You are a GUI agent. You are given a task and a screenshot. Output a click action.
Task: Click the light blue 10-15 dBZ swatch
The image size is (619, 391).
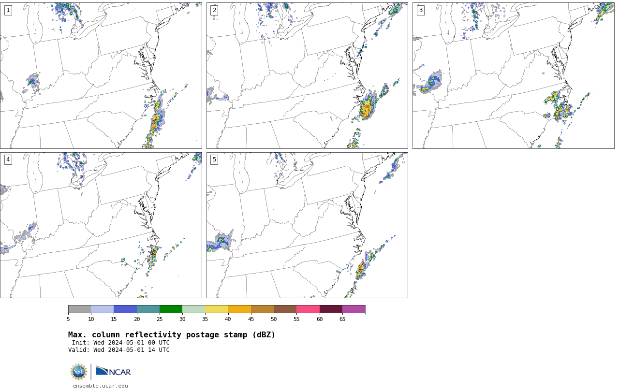click(102, 309)
